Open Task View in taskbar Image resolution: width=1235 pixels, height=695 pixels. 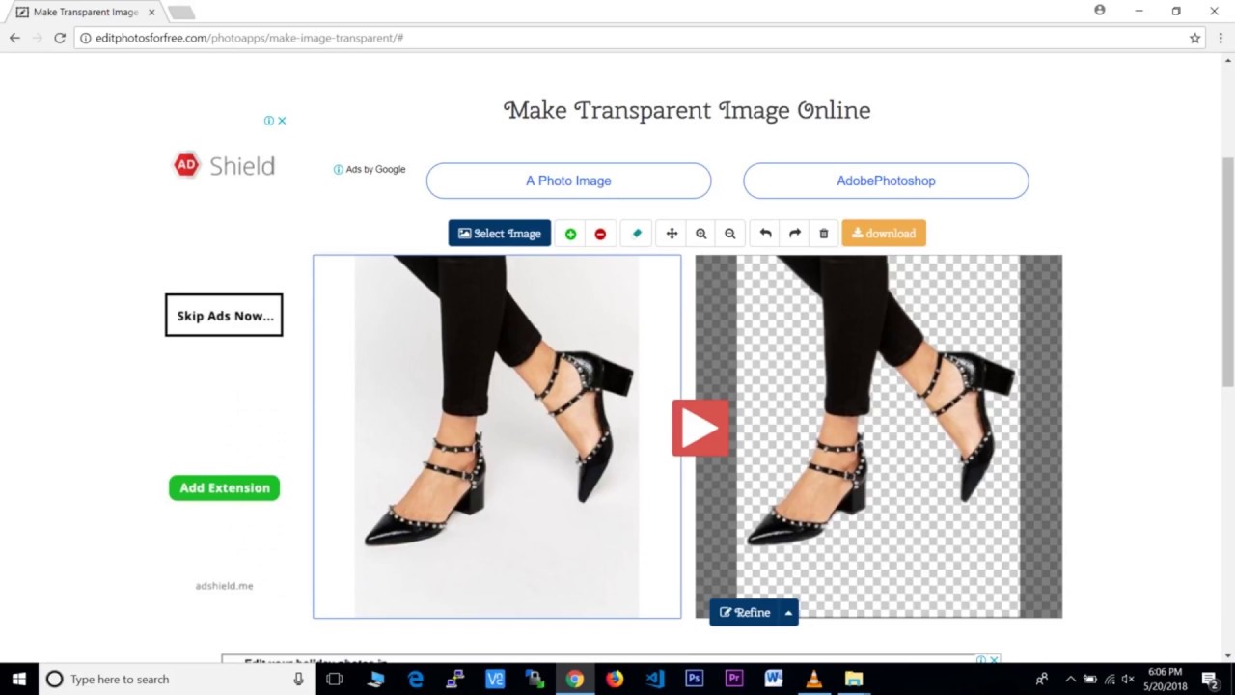pos(335,679)
